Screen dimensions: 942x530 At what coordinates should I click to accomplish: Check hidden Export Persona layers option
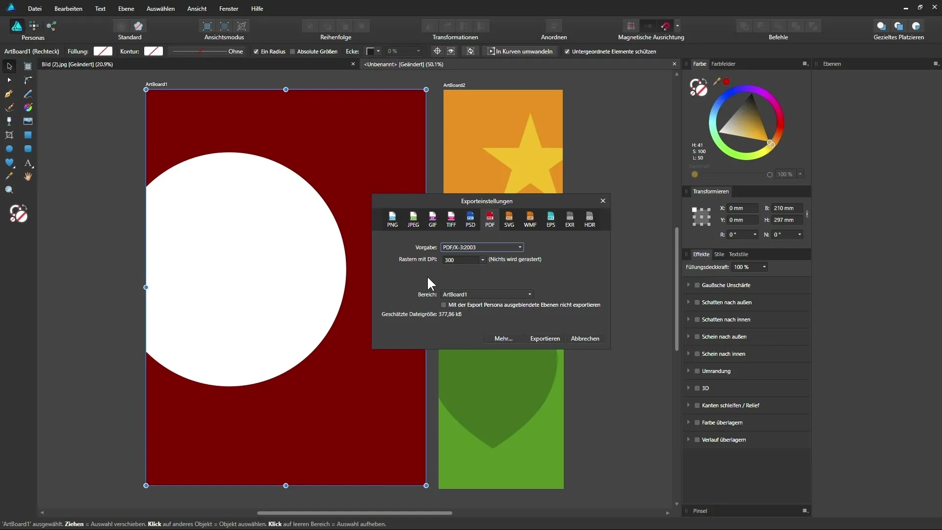(x=444, y=305)
